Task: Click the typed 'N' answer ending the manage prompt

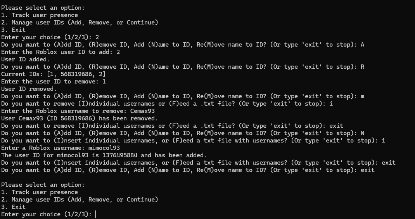Action: (x=363, y=133)
